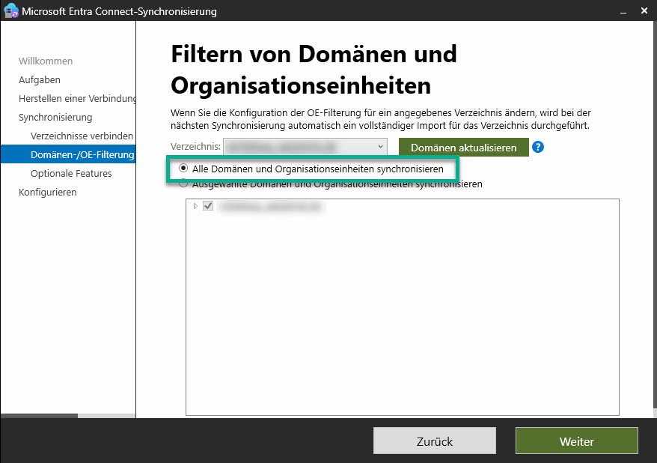Open the Verzeichnis dropdown list
Image resolution: width=657 pixels, height=463 pixels.
click(380, 147)
